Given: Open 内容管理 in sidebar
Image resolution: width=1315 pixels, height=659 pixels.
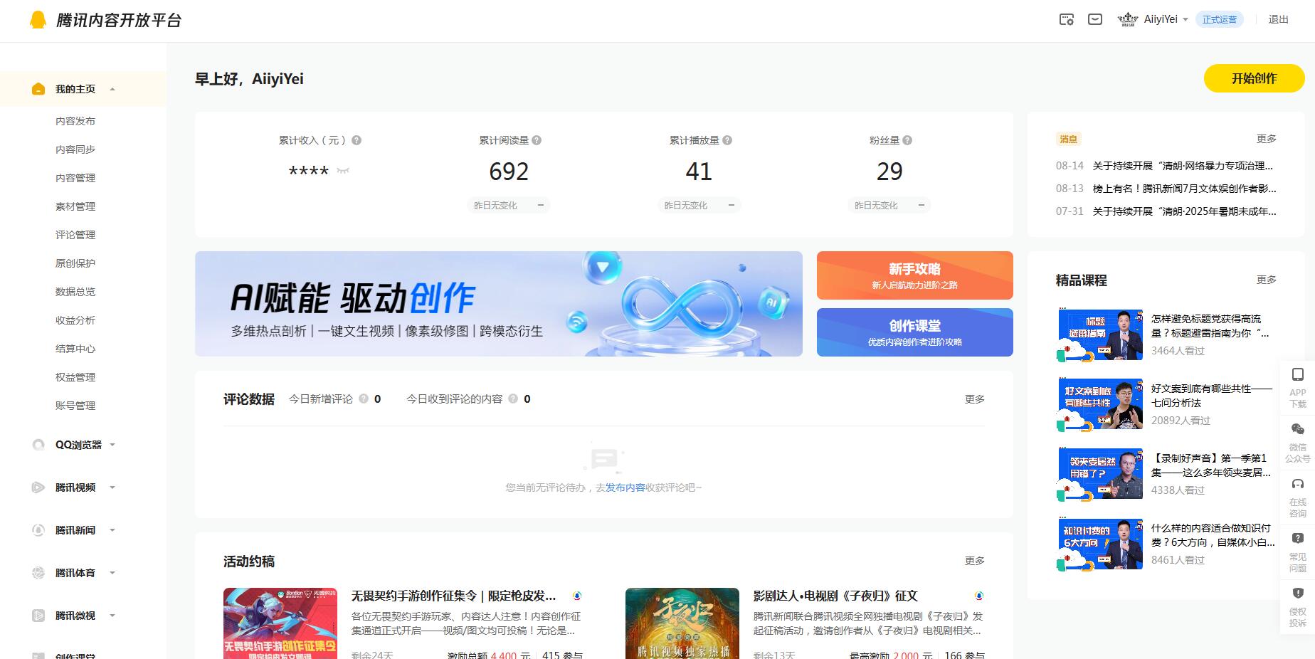Looking at the screenshot, I should point(75,178).
